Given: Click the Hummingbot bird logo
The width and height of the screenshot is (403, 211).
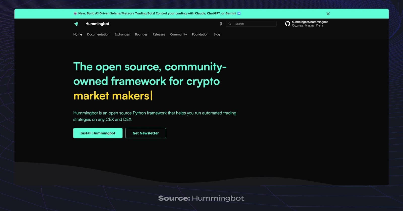Looking at the screenshot, I should point(76,24).
